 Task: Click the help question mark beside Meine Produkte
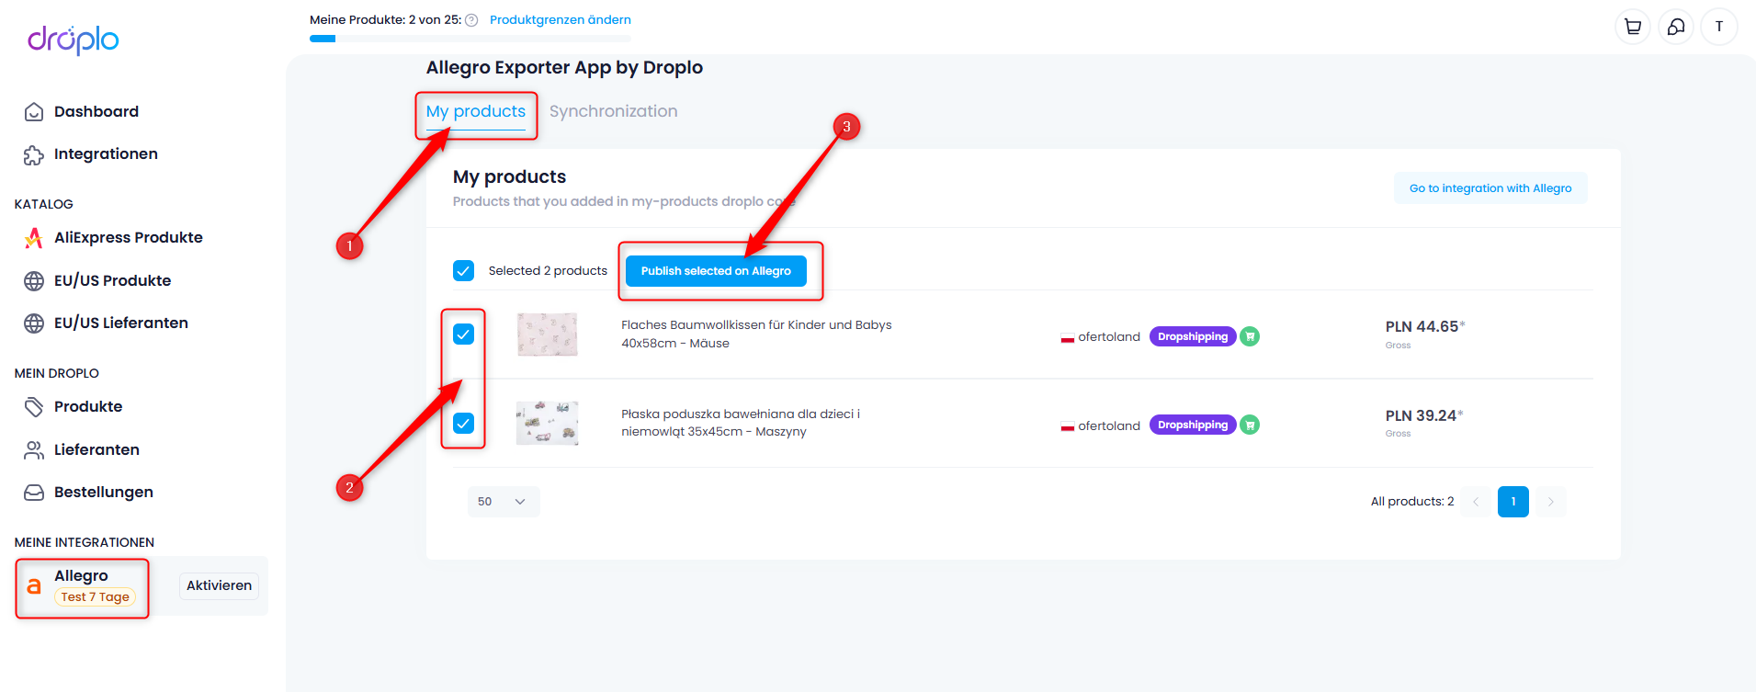(471, 20)
